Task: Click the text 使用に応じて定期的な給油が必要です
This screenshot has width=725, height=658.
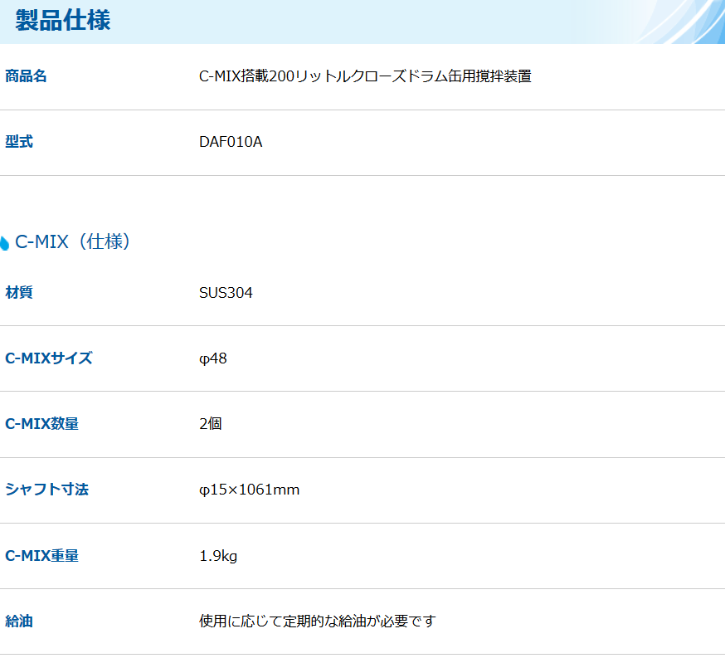Action: (318, 621)
